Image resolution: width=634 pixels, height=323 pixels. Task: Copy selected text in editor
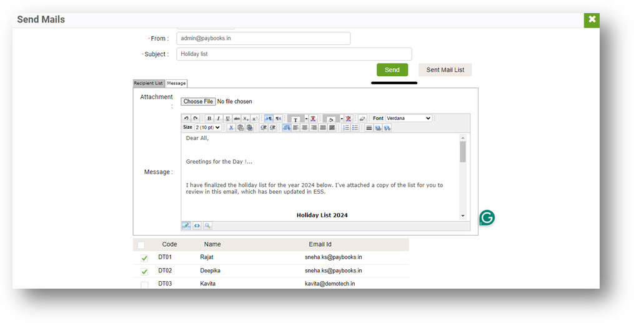[x=240, y=127]
